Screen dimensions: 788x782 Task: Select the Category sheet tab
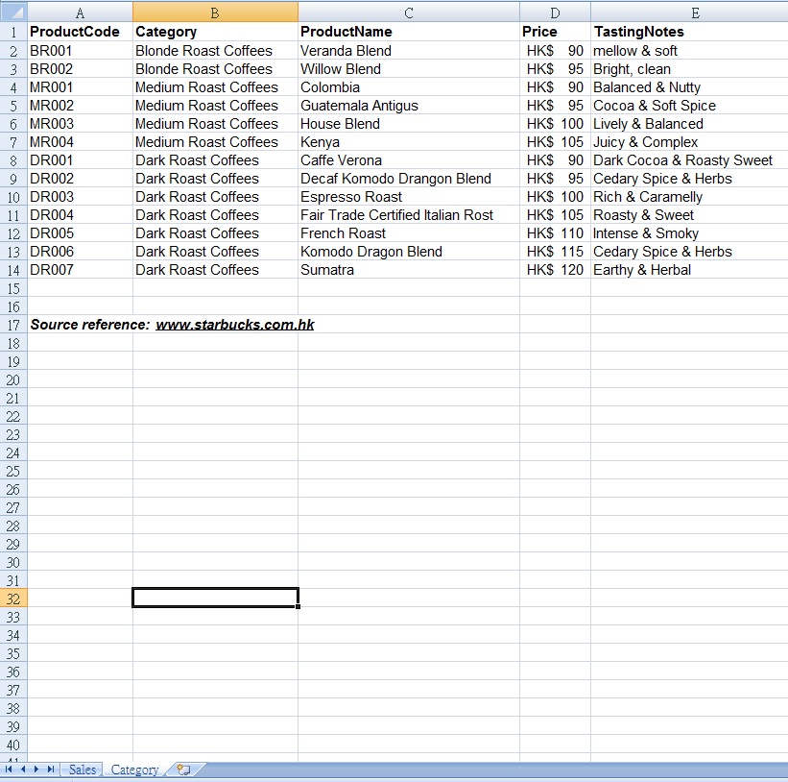[134, 770]
